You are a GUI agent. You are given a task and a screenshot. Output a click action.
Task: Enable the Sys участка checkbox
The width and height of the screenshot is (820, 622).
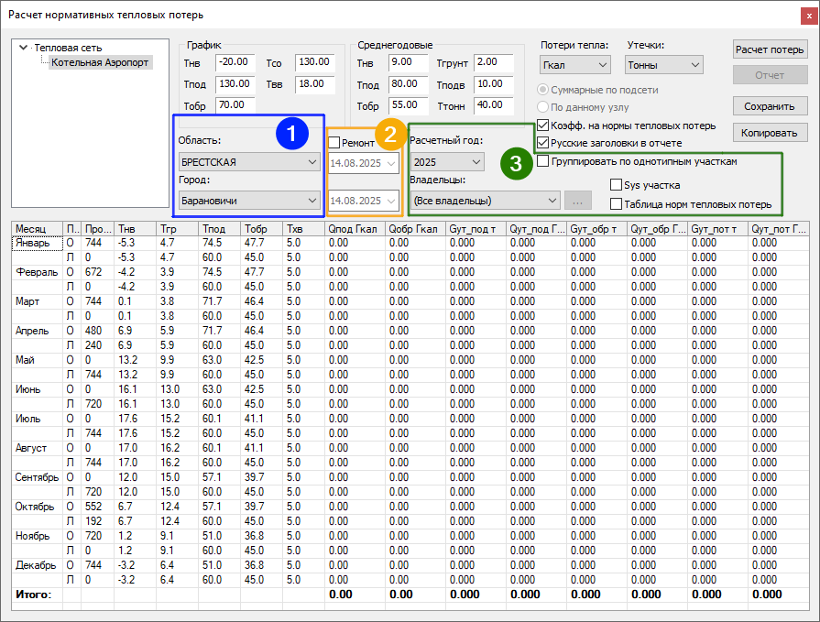coord(617,185)
